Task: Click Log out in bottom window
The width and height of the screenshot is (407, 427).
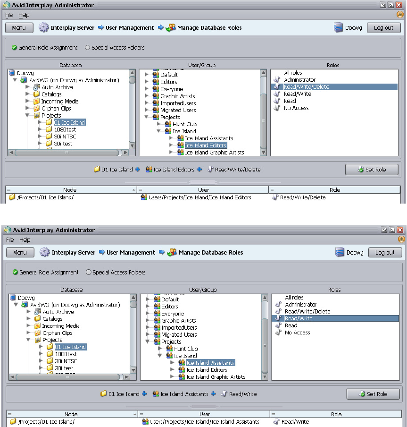Action: pyautogui.click(x=385, y=252)
